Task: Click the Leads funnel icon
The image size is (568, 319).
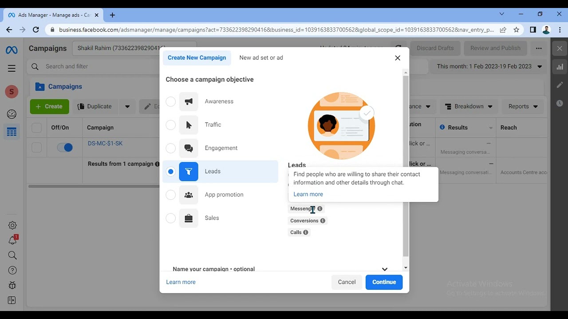Action: pyautogui.click(x=189, y=171)
